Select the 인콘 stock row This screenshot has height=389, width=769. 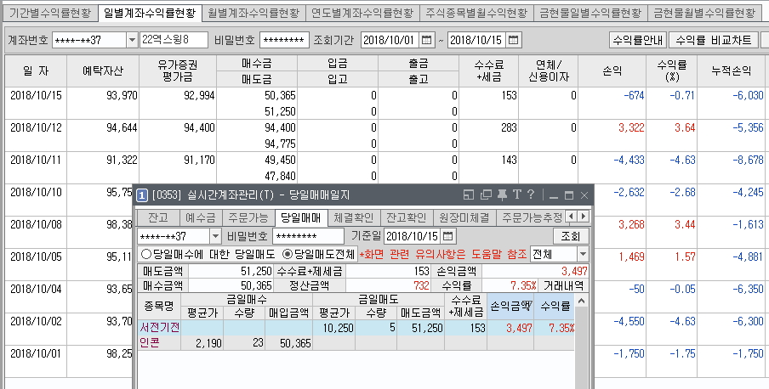356,343
